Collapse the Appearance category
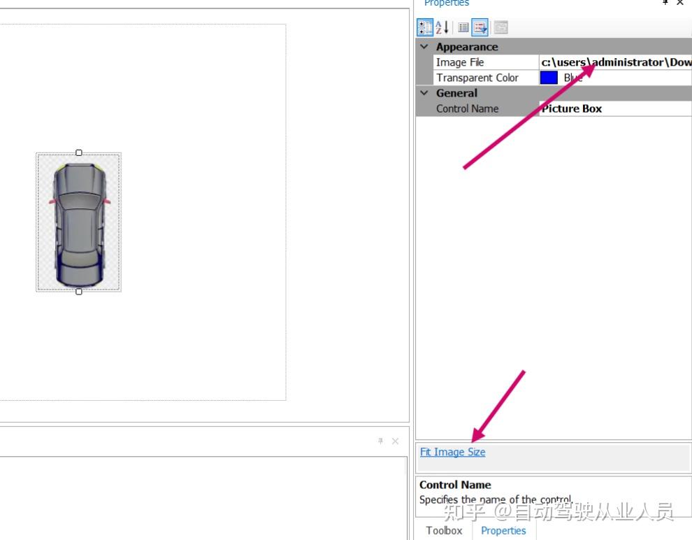This screenshot has width=692, height=540. point(424,46)
